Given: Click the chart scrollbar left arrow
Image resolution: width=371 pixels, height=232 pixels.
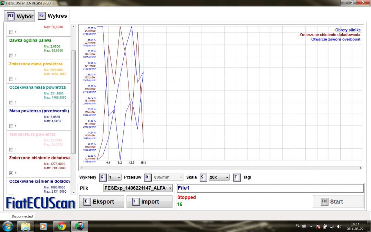Looking at the screenshot, I should click(x=82, y=168).
